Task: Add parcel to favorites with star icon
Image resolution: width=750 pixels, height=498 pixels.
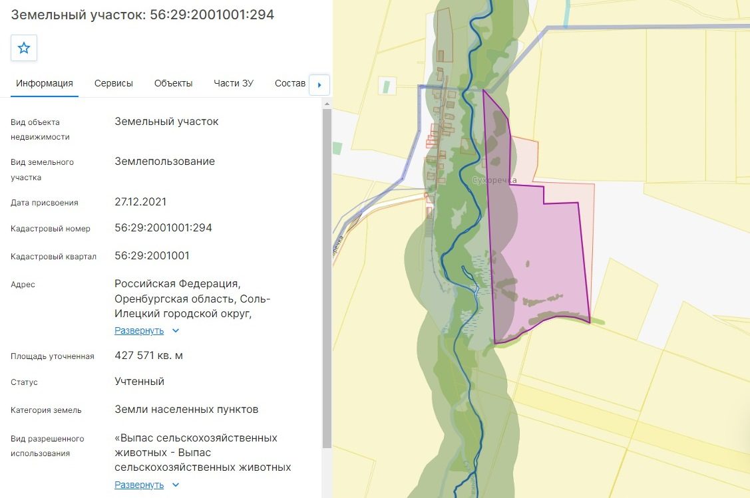Action: point(24,48)
